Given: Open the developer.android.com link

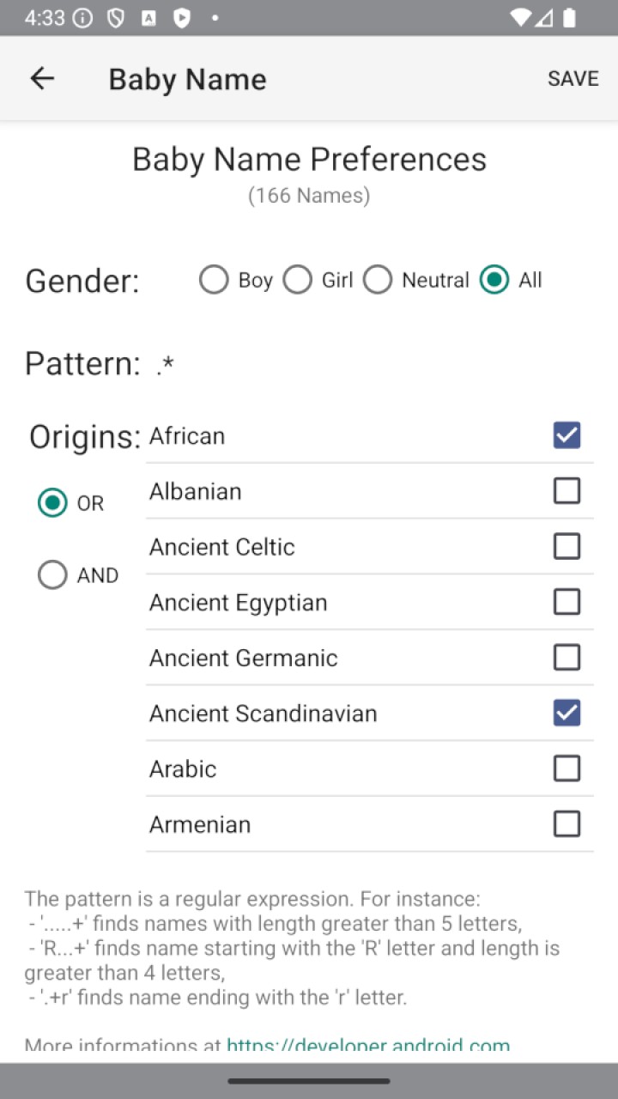Looking at the screenshot, I should coord(368,1046).
